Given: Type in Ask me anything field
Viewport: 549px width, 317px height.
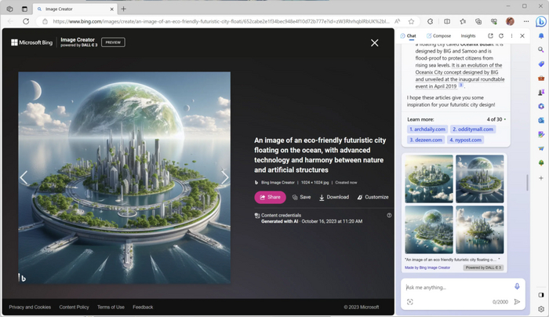Looking at the screenshot, I should 455,287.
